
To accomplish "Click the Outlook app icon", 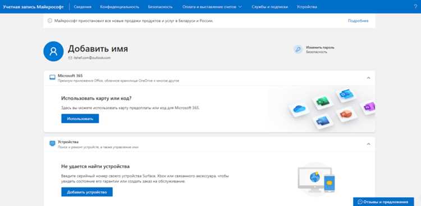I will coord(346,94).
